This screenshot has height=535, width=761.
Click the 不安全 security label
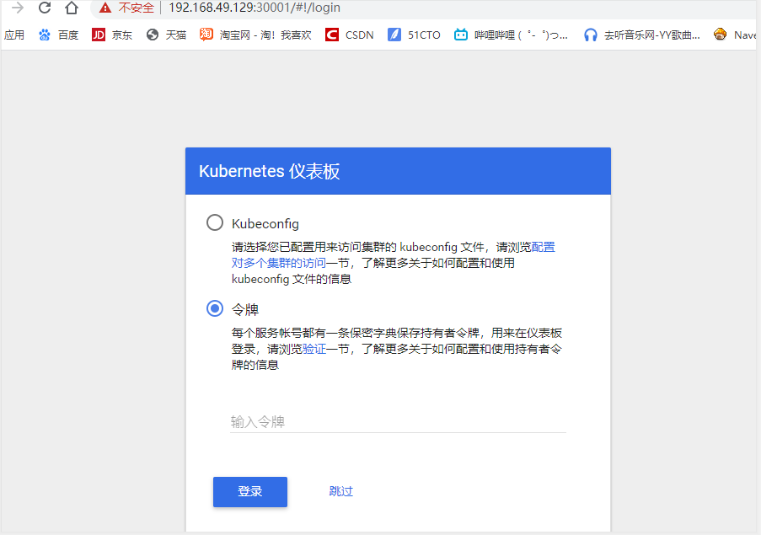pyautogui.click(x=136, y=8)
